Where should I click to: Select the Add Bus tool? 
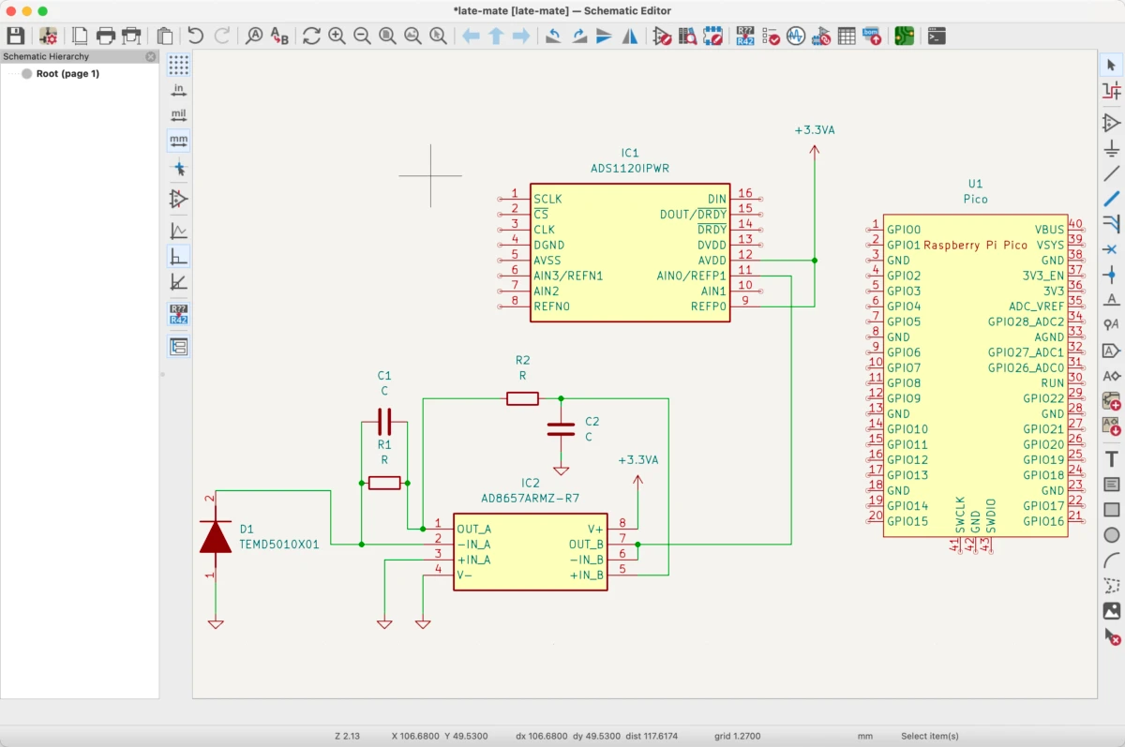[x=1112, y=199]
